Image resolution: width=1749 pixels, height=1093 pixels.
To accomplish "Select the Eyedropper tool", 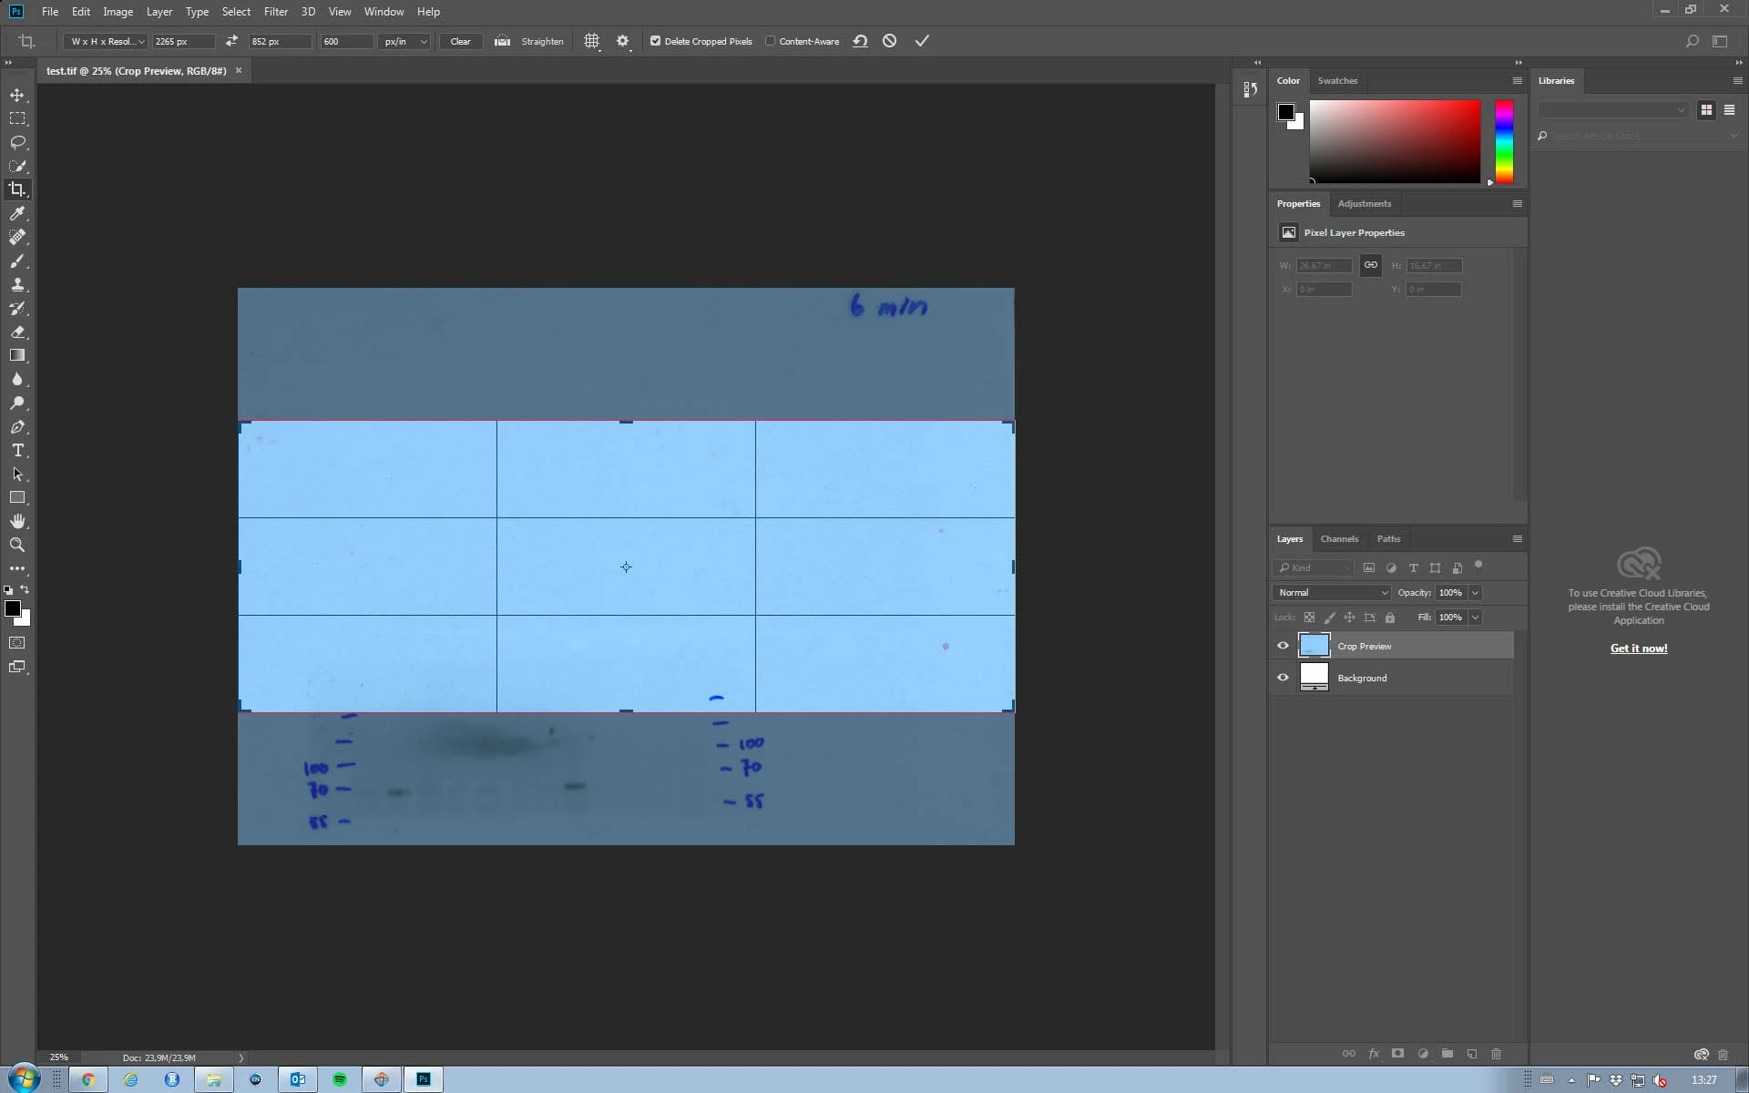I will tap(17, 213).
